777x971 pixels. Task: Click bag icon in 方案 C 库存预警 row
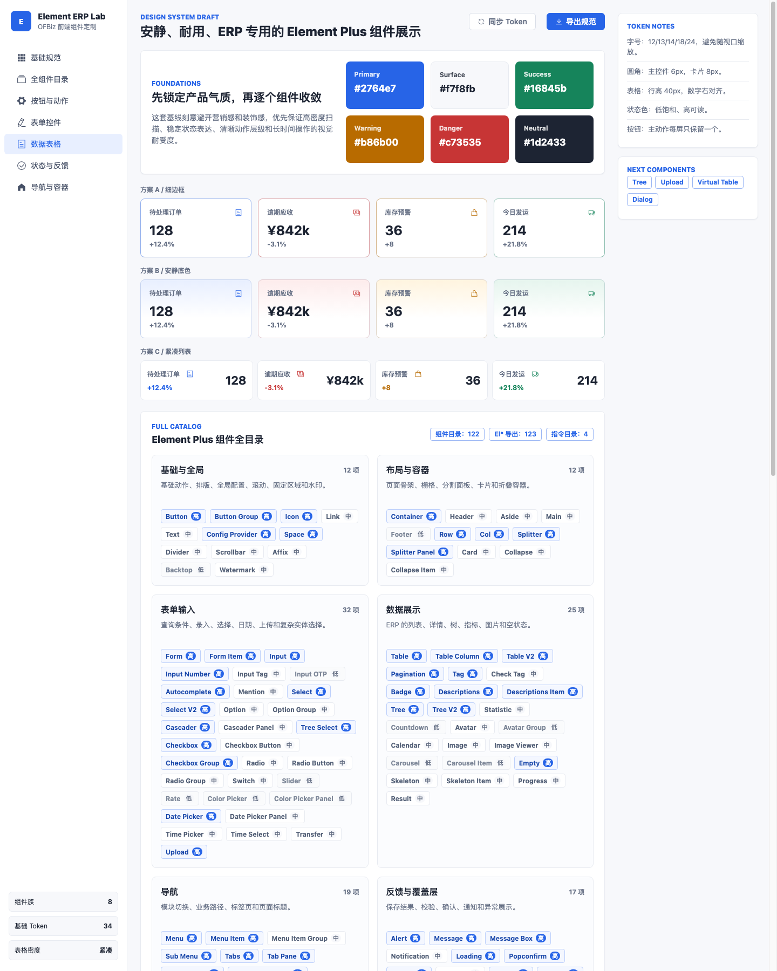point(418,374)
